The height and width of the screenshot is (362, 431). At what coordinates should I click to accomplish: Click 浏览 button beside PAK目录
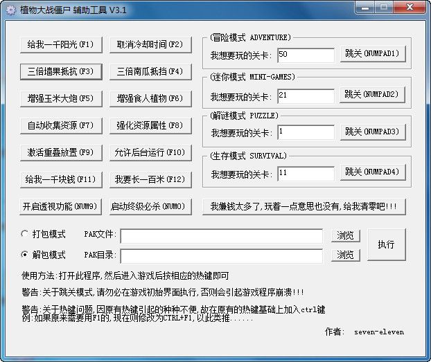[346, 255]
